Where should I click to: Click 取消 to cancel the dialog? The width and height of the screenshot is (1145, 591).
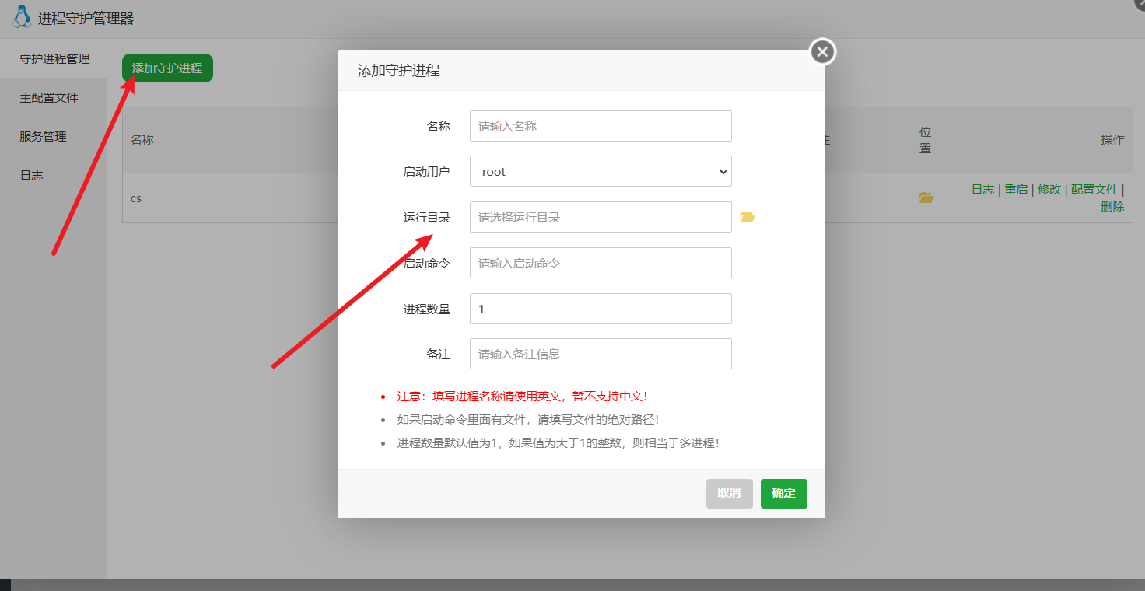729,493
